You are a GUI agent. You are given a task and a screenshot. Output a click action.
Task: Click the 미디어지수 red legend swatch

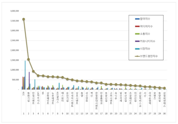[137, 26]
